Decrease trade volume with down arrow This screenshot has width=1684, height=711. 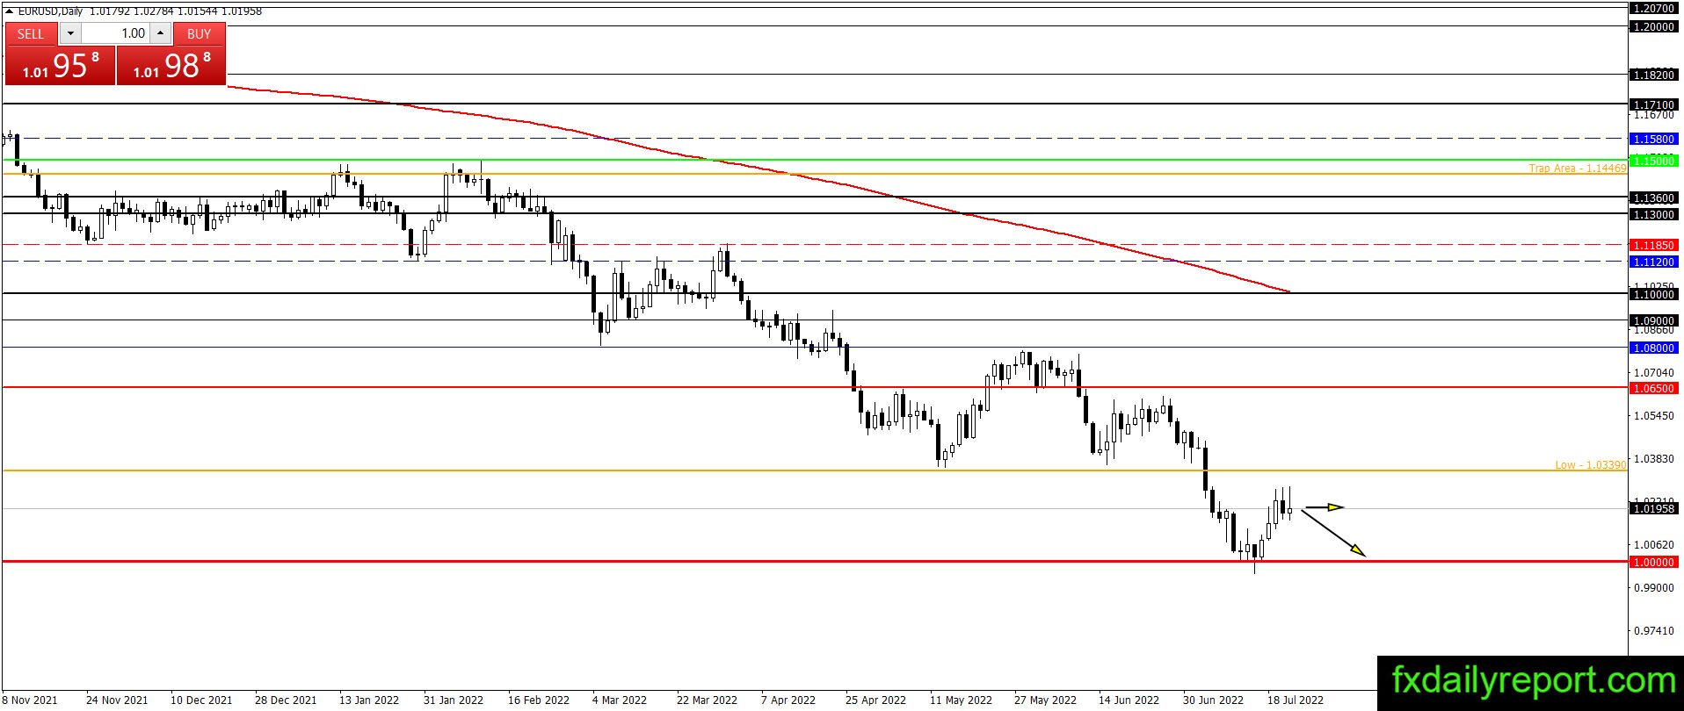click(x=70, y=33)
